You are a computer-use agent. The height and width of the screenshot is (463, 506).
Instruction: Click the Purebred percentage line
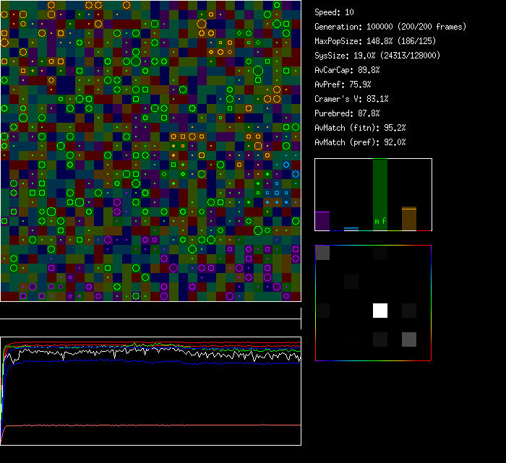click(x=347, y=113)
